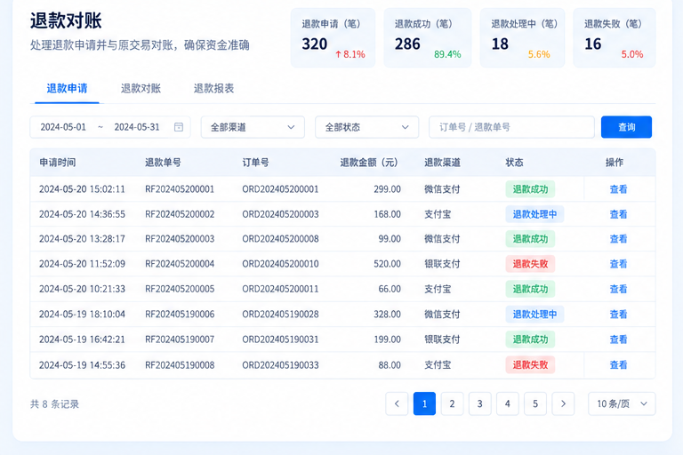The height and width of the screenshot is (455, 683).
Task: Click order number ORD202405190033
Action: pos(280,365)
